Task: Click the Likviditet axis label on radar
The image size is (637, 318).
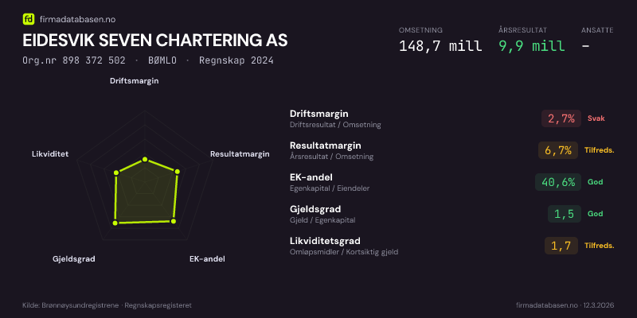Action: click(x=50, y=154)
